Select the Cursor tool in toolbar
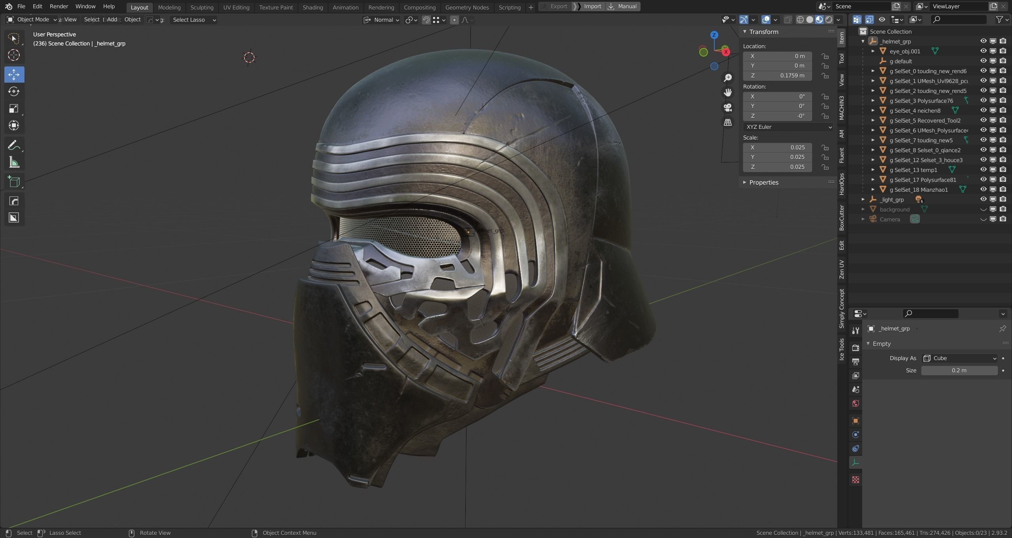This screenshot has height=538, width=1012. coord(14,55)
